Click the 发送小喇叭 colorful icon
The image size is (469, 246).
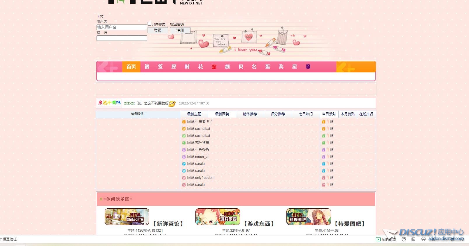[x=109, y=103]
